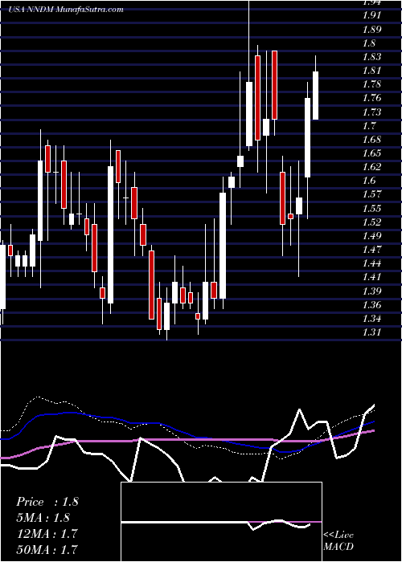Click the 1.34 price axis label

click(x=371, y=319)
